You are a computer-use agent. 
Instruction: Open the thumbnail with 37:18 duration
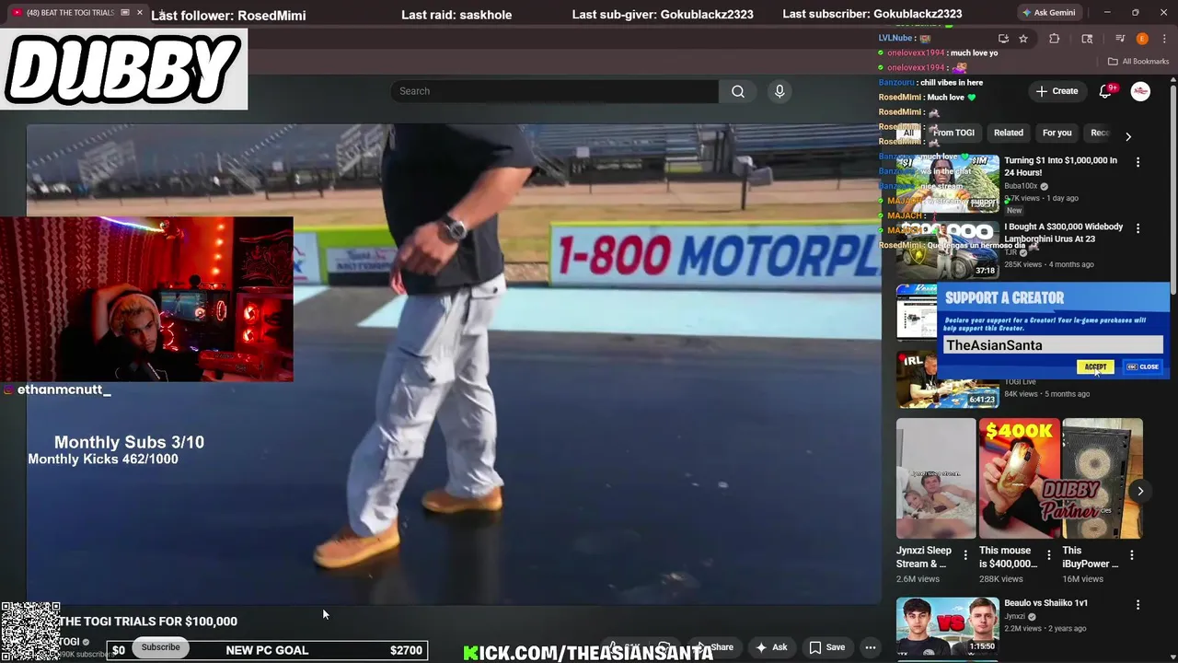pos(948,250)
